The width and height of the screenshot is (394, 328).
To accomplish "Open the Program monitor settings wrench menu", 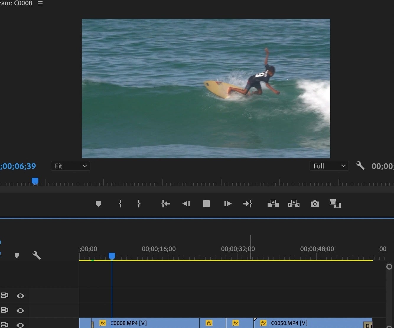I will coord(360,166).
